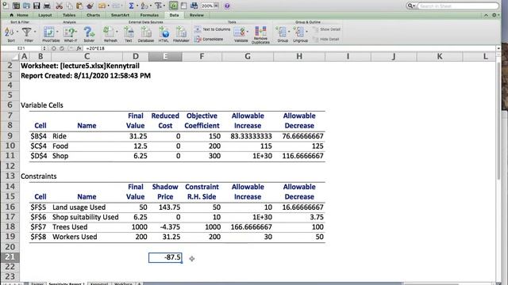This screenshot has width=508, height=285.
Task: Collapse the ribbon with the chevron
Action: [487, 15]
